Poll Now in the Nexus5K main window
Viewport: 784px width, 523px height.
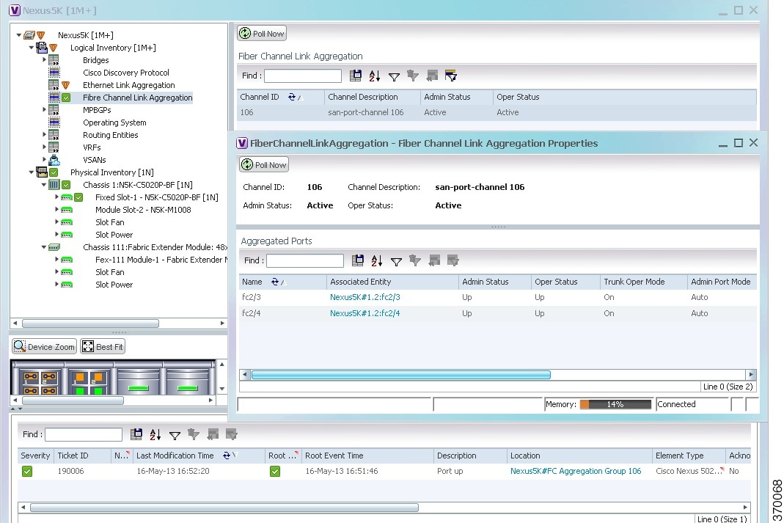[x=262, y=34]
